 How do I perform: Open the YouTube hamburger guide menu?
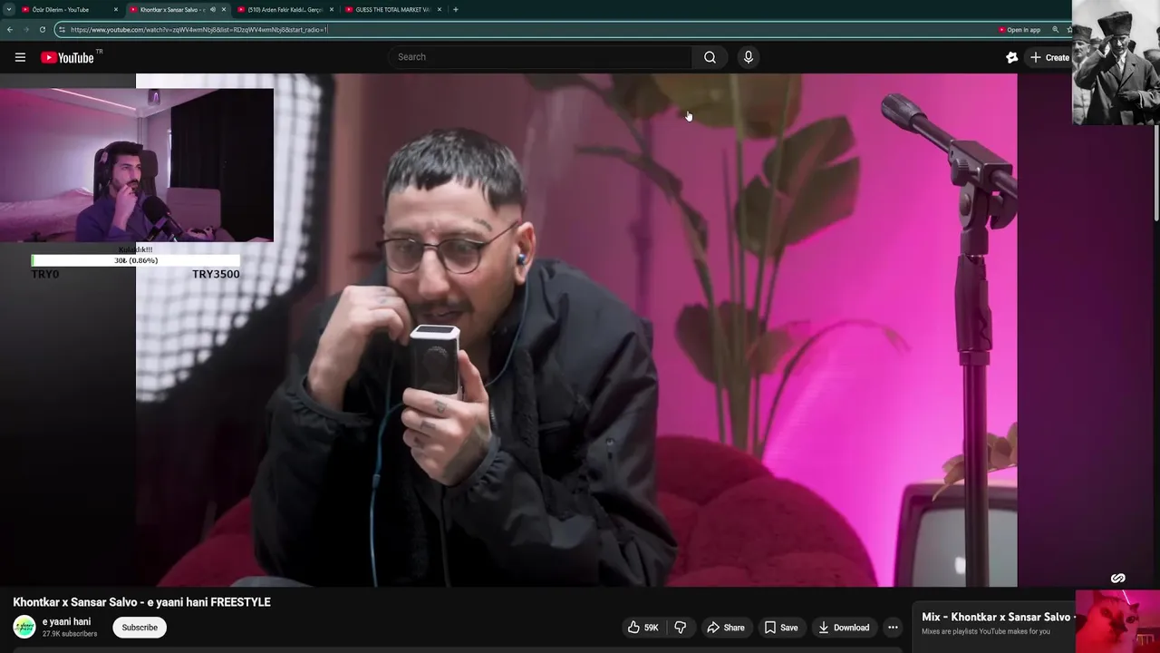[x=20, y=57]
